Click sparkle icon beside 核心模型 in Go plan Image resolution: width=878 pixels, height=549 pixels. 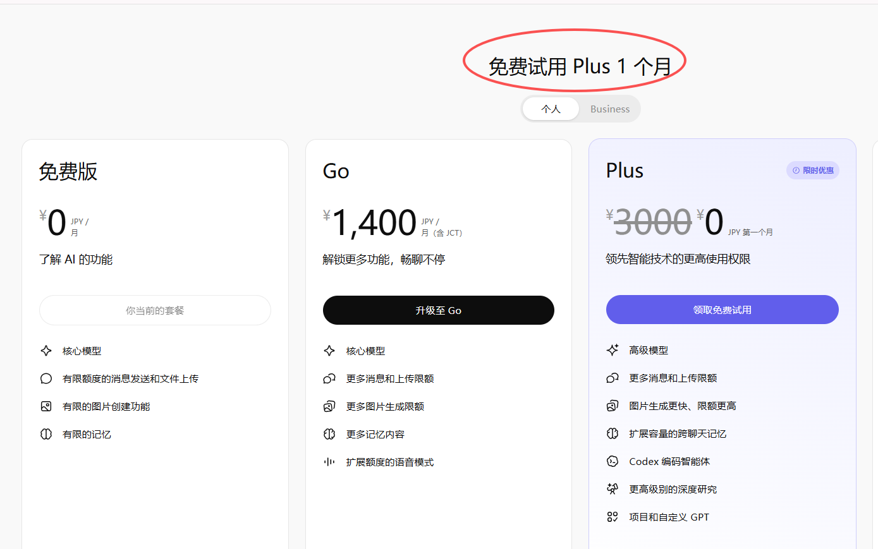(329, 351)
